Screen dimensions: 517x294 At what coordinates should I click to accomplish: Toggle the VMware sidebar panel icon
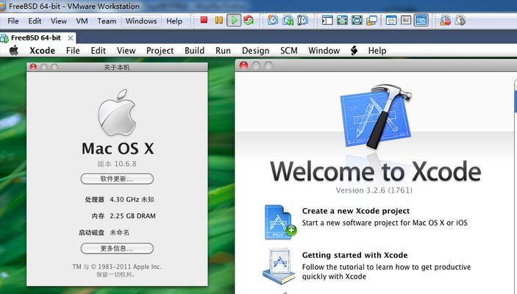[327, 21]
